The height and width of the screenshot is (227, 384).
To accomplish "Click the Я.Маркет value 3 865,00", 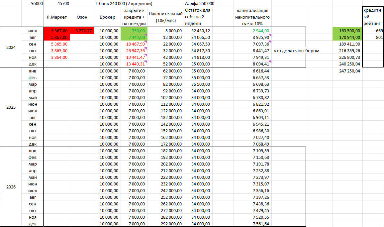I will tap(57, 51).
